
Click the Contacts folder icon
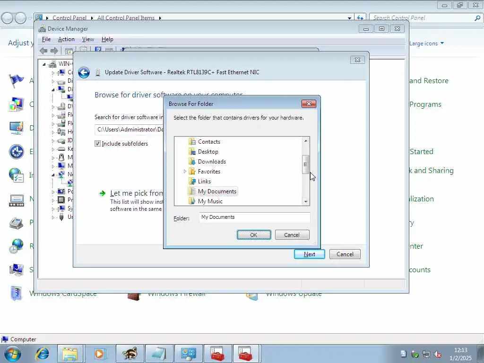[192, 142]
